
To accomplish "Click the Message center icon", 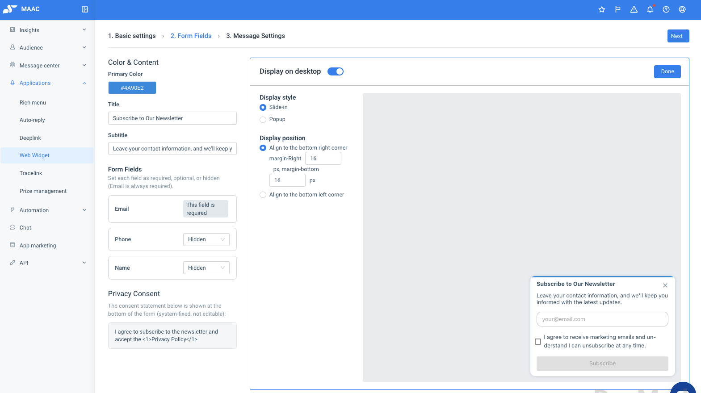I will coord(13,65).
